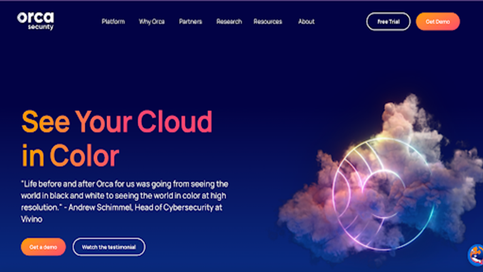
Task: Click the word Vivino in the testimonial
Action: 32,219
